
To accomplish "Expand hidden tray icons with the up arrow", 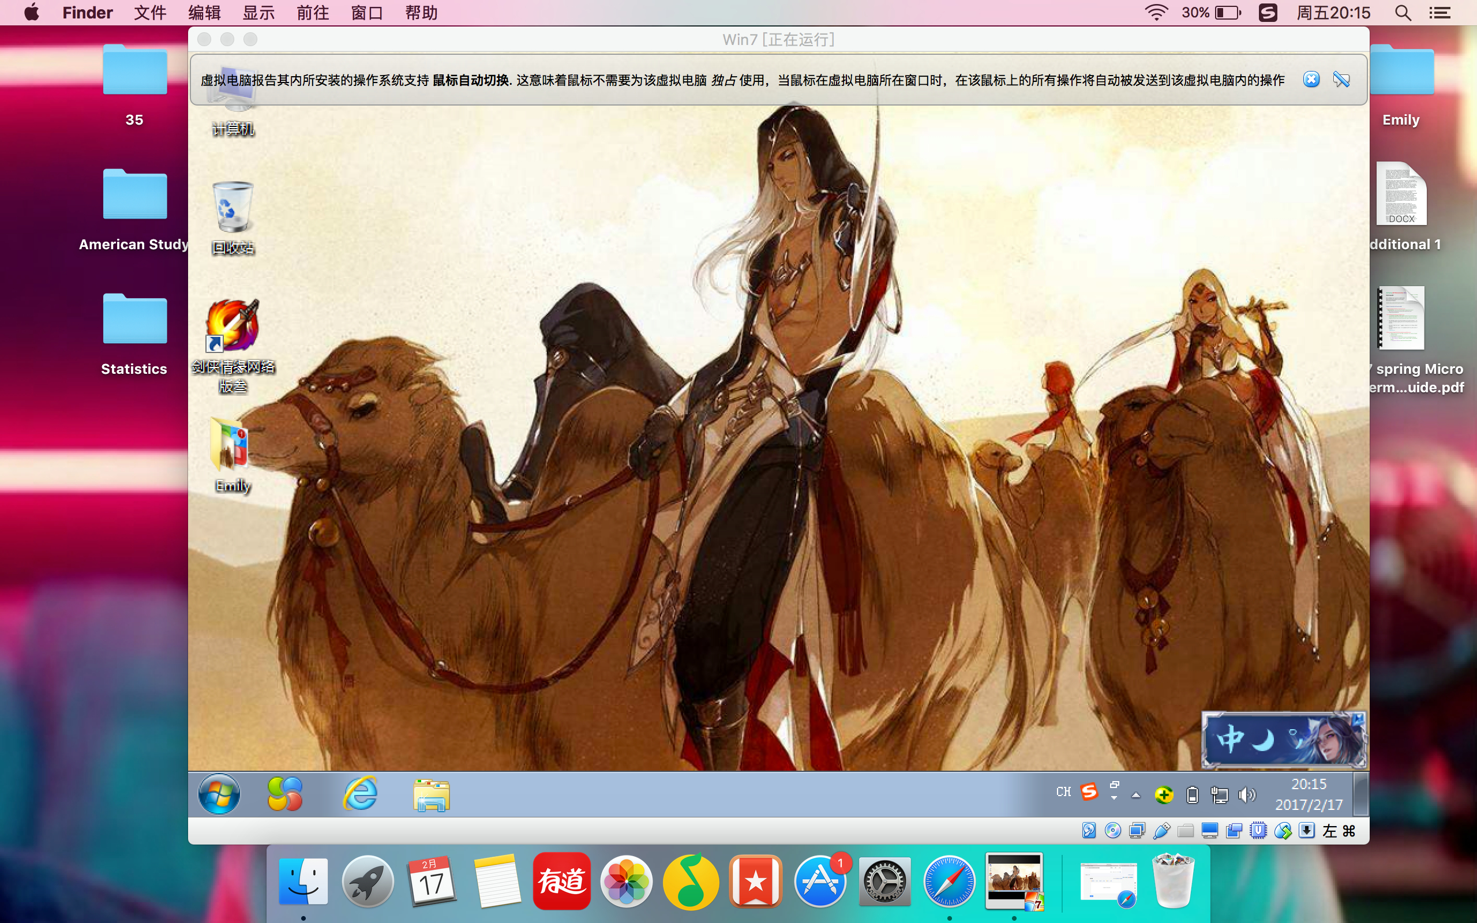I will (1136, 795).
